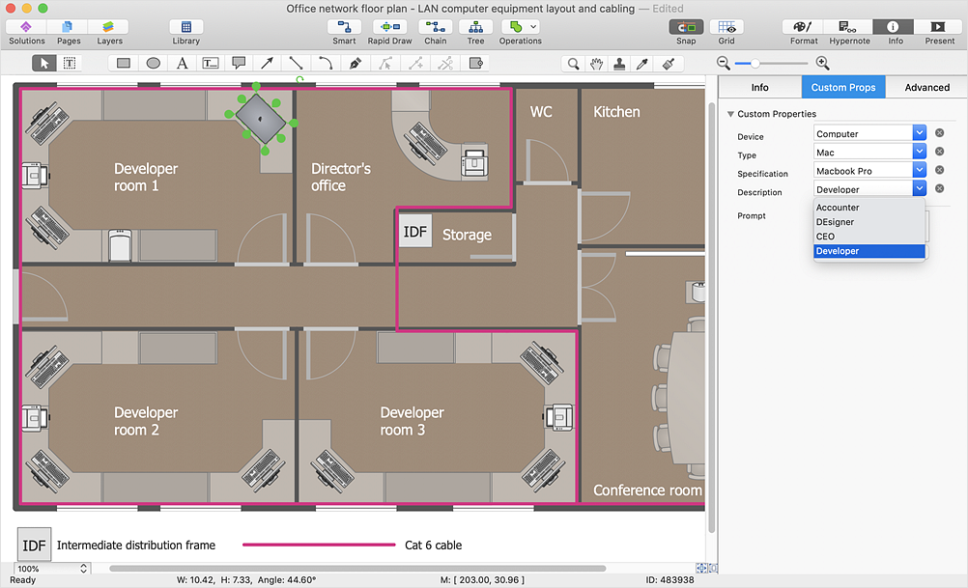
Task: Collapse the Custom Properties section
Action: [730, 114]
